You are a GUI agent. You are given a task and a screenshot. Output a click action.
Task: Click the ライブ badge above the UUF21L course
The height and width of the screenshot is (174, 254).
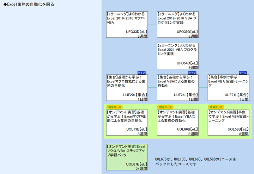coord(243,72)
